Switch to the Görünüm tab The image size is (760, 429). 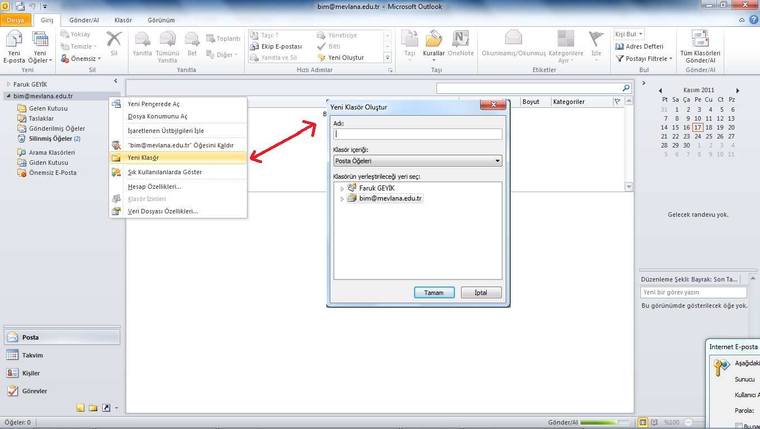click(x=161, y=20)
